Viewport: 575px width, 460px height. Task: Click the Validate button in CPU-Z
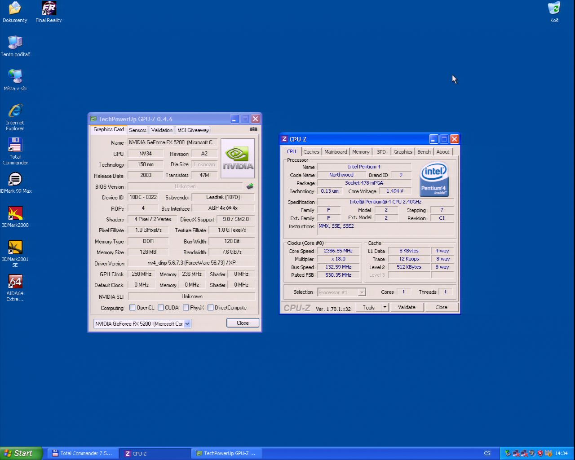[407, 307]
